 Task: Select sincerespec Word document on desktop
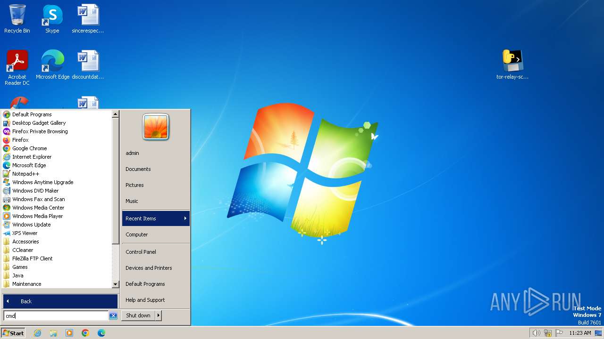(x=88, y=19)
